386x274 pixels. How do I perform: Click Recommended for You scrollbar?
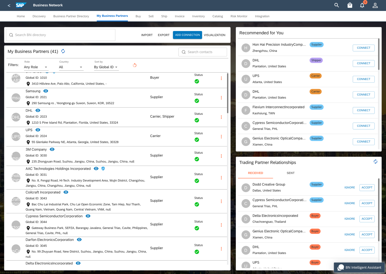tap(379, 54)
